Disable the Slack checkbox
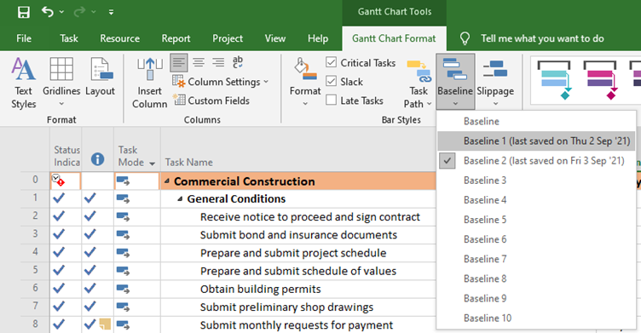This screenshot has height=333, width=641. click(331, 81)
